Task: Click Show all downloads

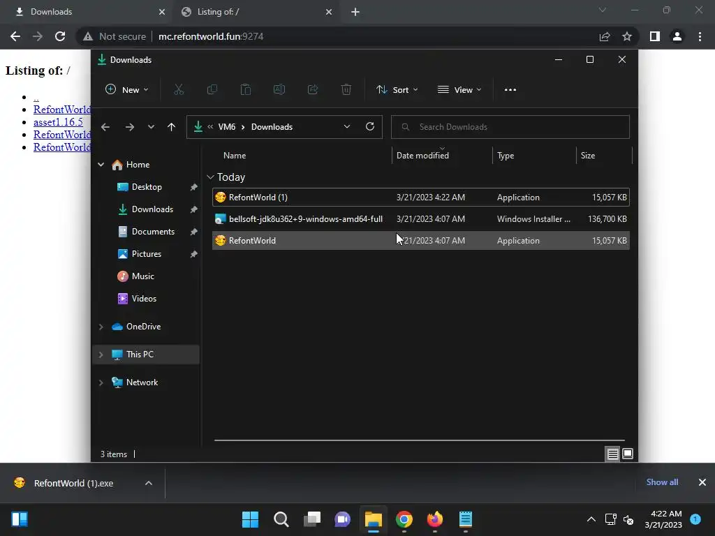Action: click(x=662, y=482)
